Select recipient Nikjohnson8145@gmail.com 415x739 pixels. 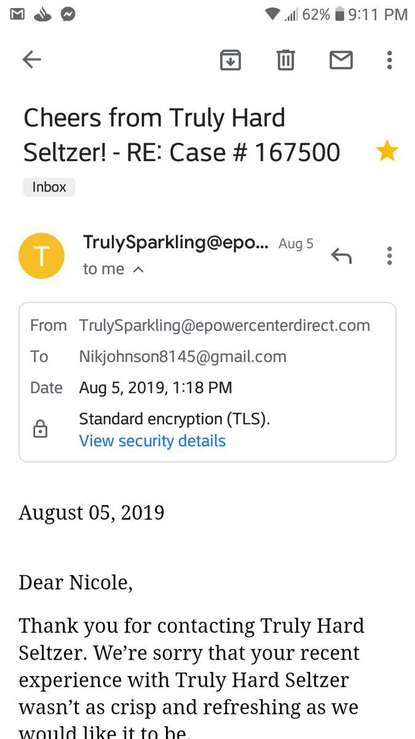[x=183, y=357]
